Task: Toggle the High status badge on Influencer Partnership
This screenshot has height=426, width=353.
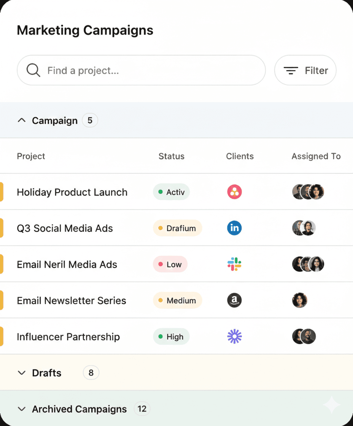Action: 171,336
